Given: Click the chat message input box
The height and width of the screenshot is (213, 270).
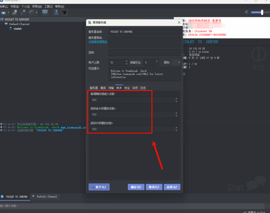Looking at the screenshot, I should click(132, 206).
